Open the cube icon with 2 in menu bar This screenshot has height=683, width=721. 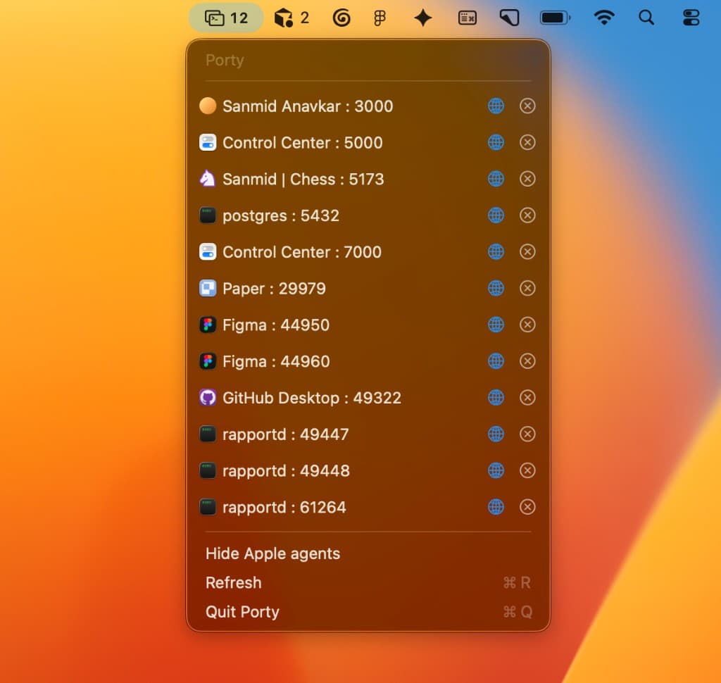[x=291, y=18]
